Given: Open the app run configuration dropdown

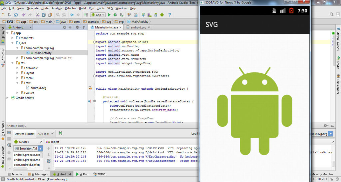Looking at the screenshot, I should tap(98, 15).
